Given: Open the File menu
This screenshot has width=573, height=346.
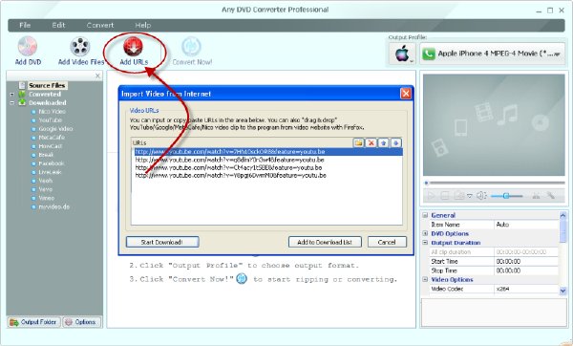Looking at the screenshot, I should coord(25,25).
